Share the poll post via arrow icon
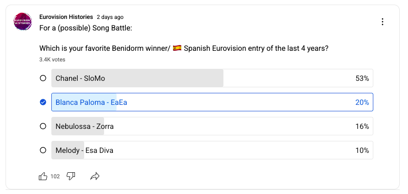The width and height of the screenshot is (408, 194). click(95, 176)
